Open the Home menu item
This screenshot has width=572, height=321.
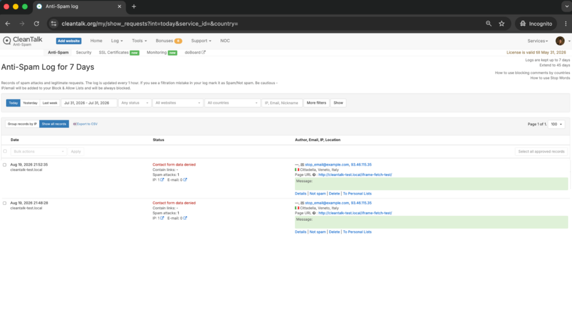[96, 41]
